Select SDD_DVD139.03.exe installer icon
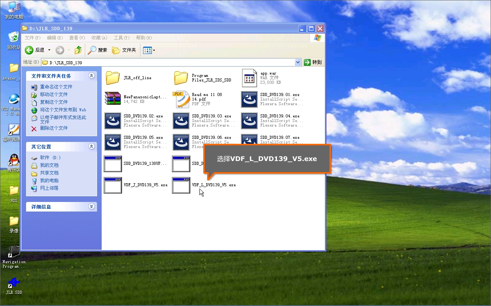Viewport: 491px width, 306px height. pyautogui.click(x=181, y=121)
